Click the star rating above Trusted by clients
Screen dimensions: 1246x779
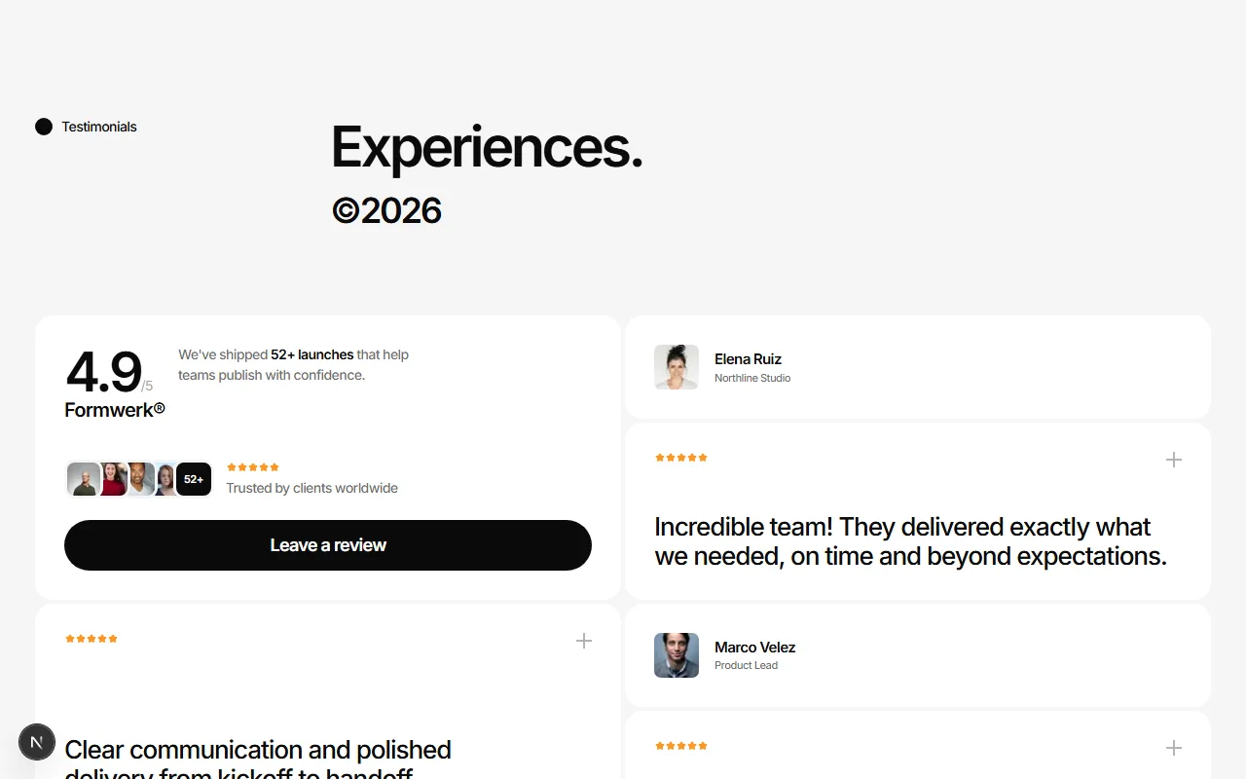[253, 467]
